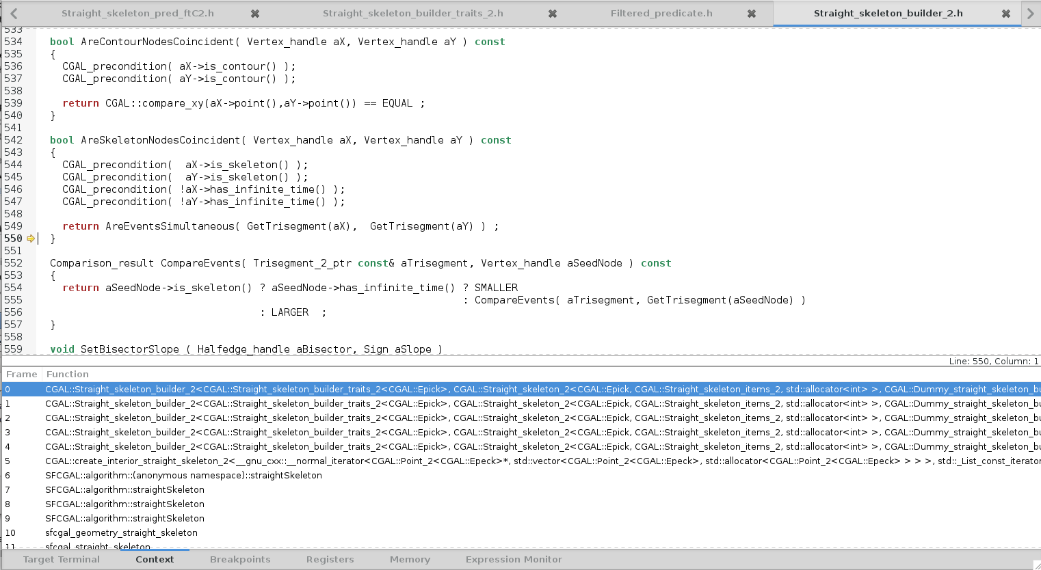Show previous editor tabs with left arrow
1041x570 pixels.
click(14, 14)
